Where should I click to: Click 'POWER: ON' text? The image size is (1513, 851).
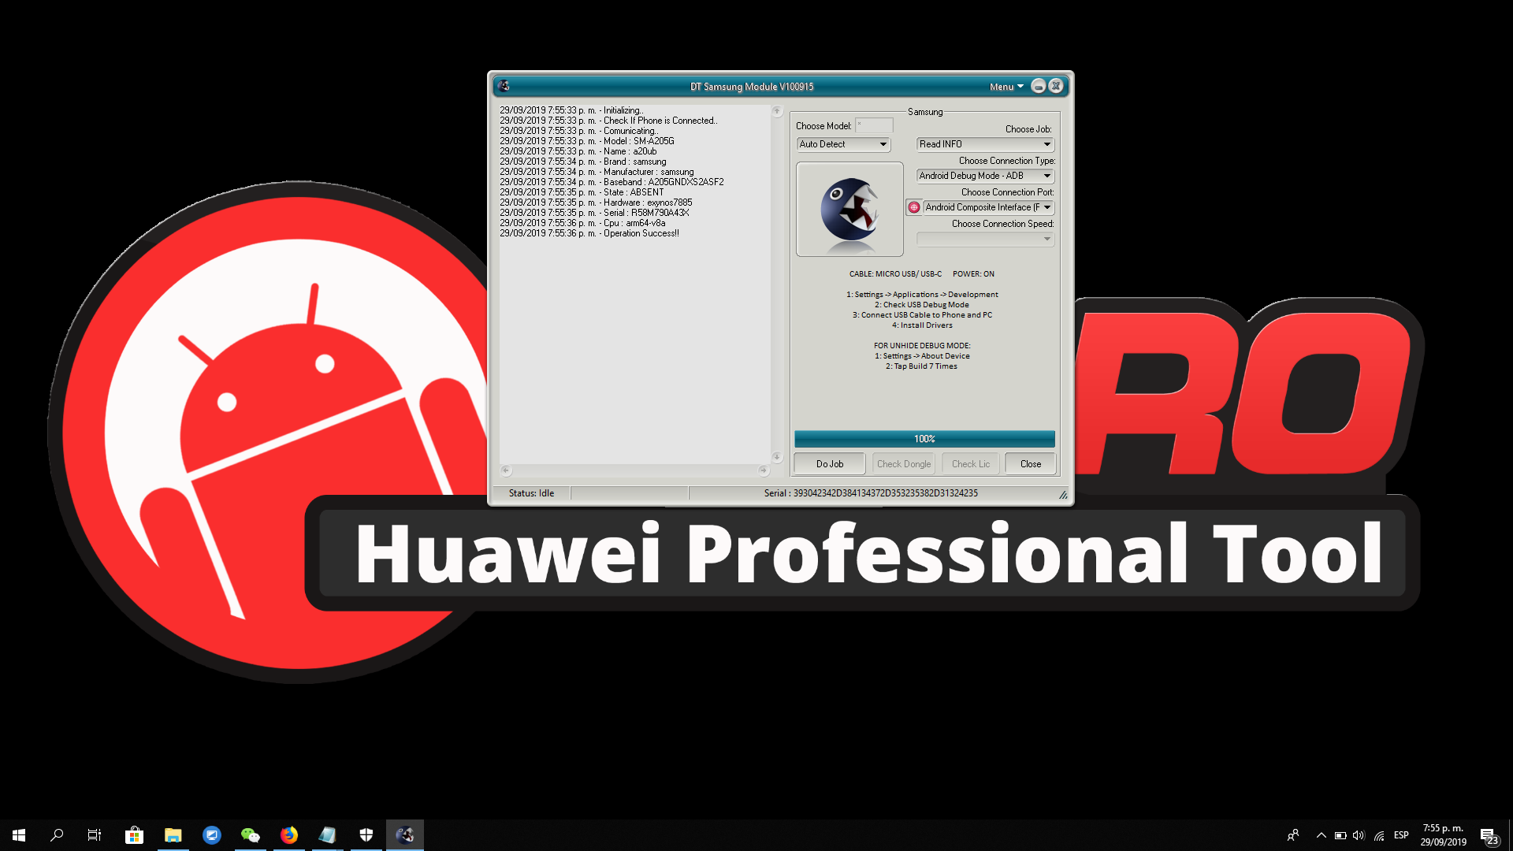tap(973, 274)
